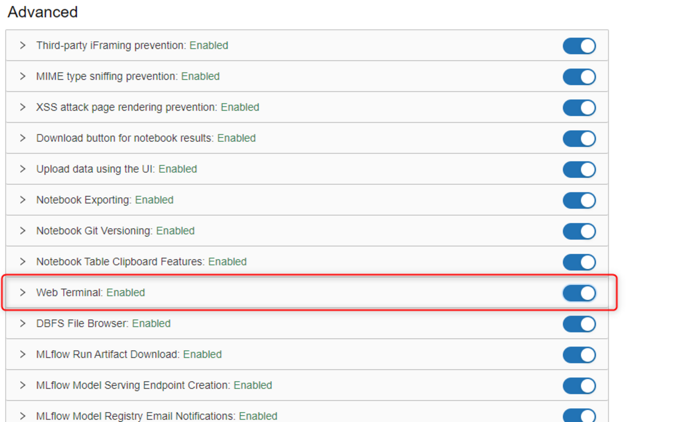Viewport: 673px width, 422px height.
Task: Turn off the Web Terminal toggle
Action: (x=579, y=293)
